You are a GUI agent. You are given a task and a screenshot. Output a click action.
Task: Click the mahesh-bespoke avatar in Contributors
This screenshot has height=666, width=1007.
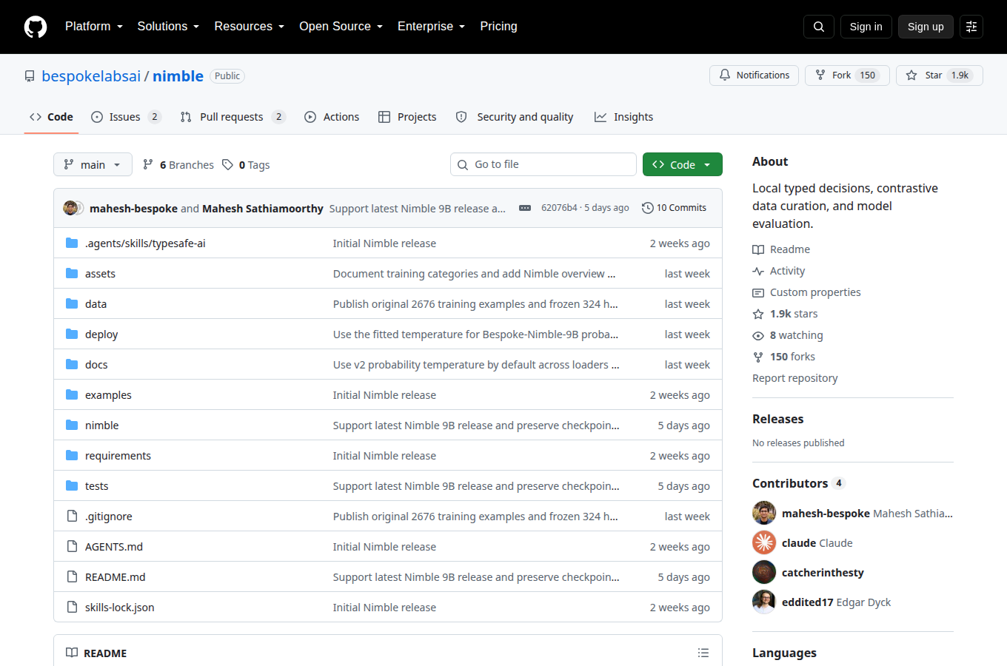point(764,513)
